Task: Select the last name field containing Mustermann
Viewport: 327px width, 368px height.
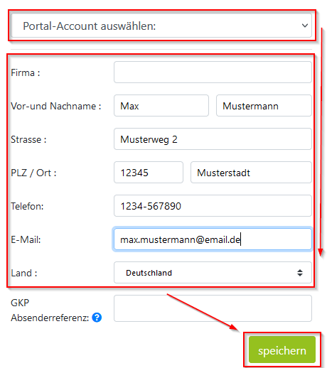Action: coord(264,106)
